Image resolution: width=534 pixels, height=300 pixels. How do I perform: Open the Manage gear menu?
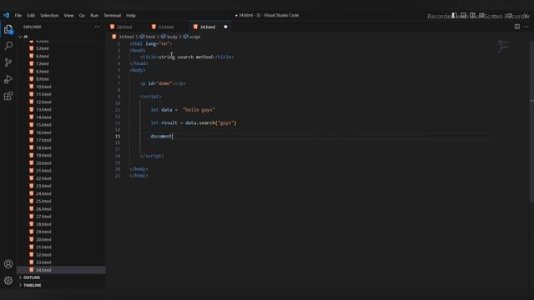[8, 281]
